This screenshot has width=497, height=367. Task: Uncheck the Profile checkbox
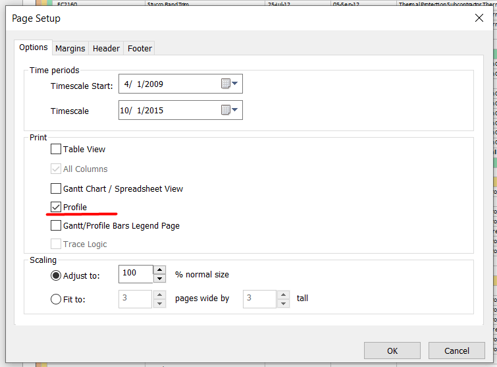pos(56,207)
